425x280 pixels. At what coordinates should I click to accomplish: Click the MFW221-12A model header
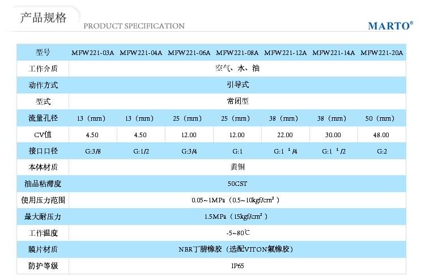click(x=285, y=53)
